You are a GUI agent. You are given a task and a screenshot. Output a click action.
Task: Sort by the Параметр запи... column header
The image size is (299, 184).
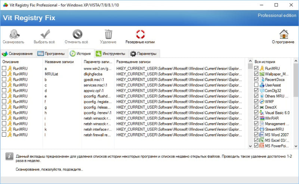click(x=98, y=62)
